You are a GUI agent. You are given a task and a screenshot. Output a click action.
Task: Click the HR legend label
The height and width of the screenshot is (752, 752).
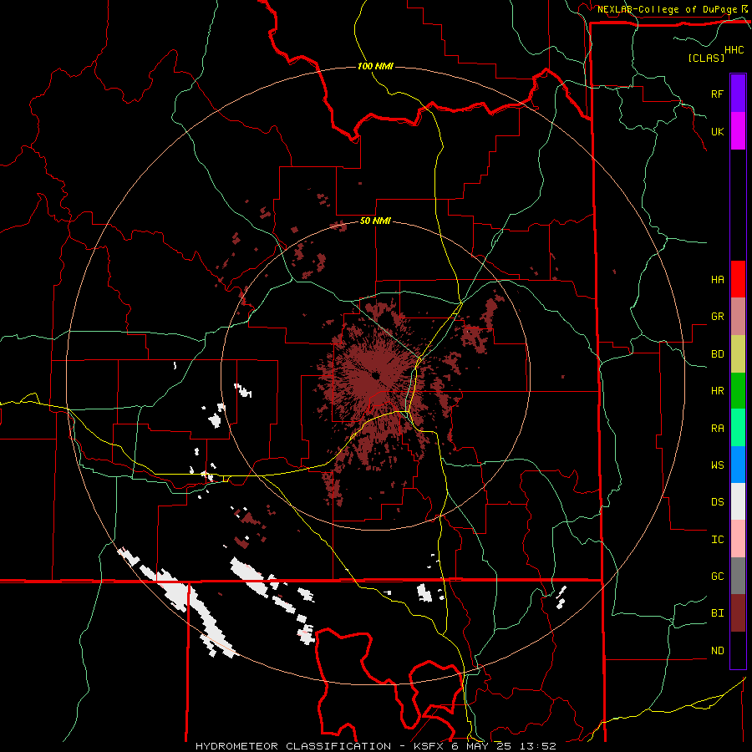click(717, 391)
